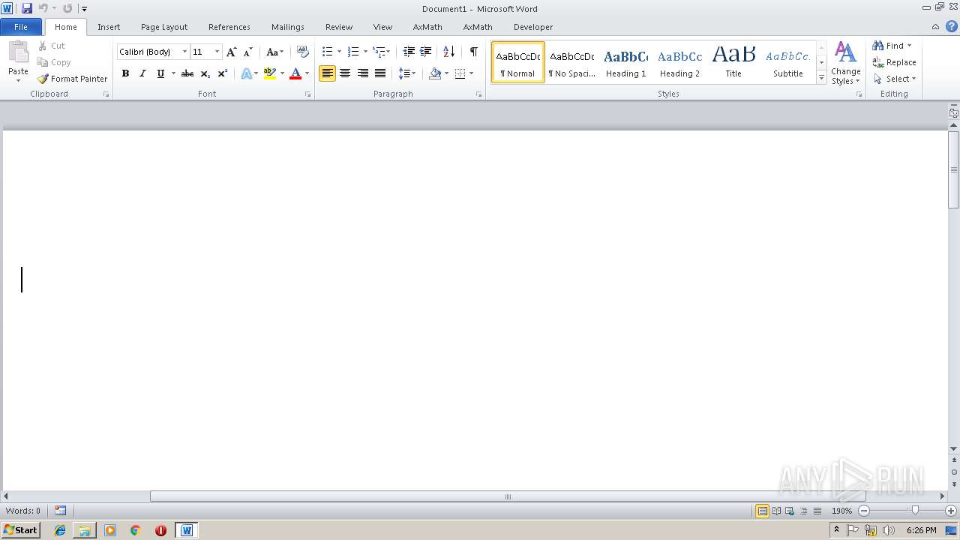This screenshot has height=540, width=960.
Task: Click the Replace button
Action: click(894, 62)
